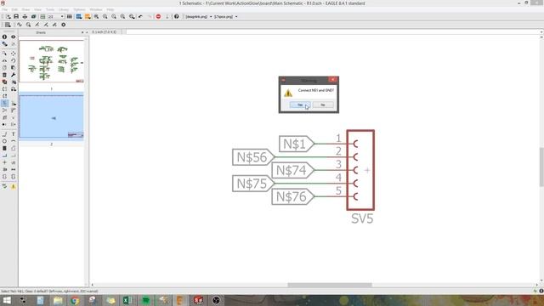Viewport: 544px width, 306px height.
Task: Open Excel from the taskbar
Action: pos(127,300)
